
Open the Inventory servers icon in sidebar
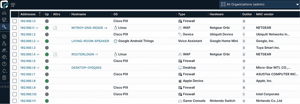coord(5,20)
